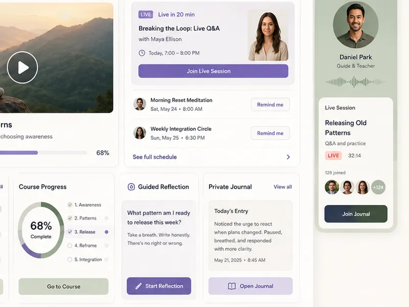Click the Releasing Old Patterns session title
Image resolution: width=409 pixels, height=307 pixels.
[x=346, y=127]
